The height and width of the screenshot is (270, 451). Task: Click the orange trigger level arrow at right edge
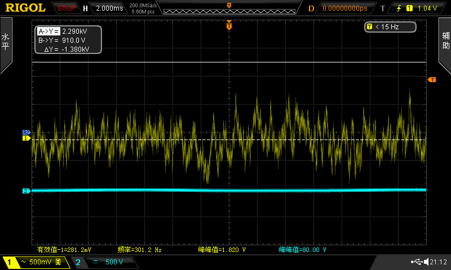(431, 79)
